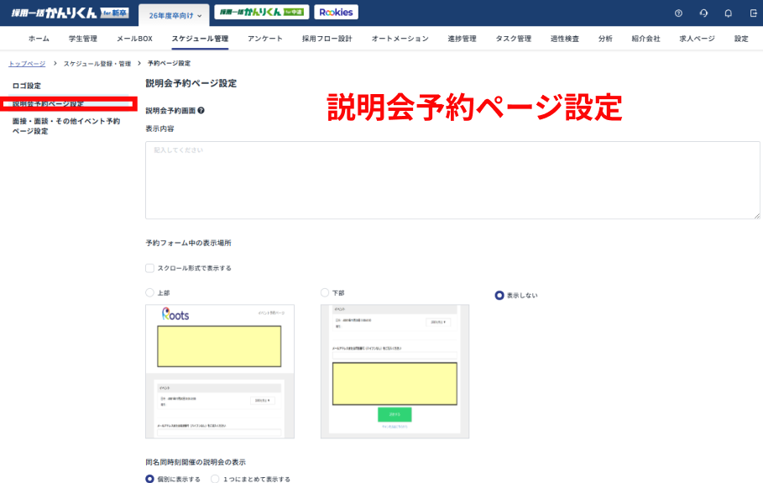Click the 同名同時刻開催の説明会の表示 label
This screenshot has width=763, height=483.
[x=196, y=462]
